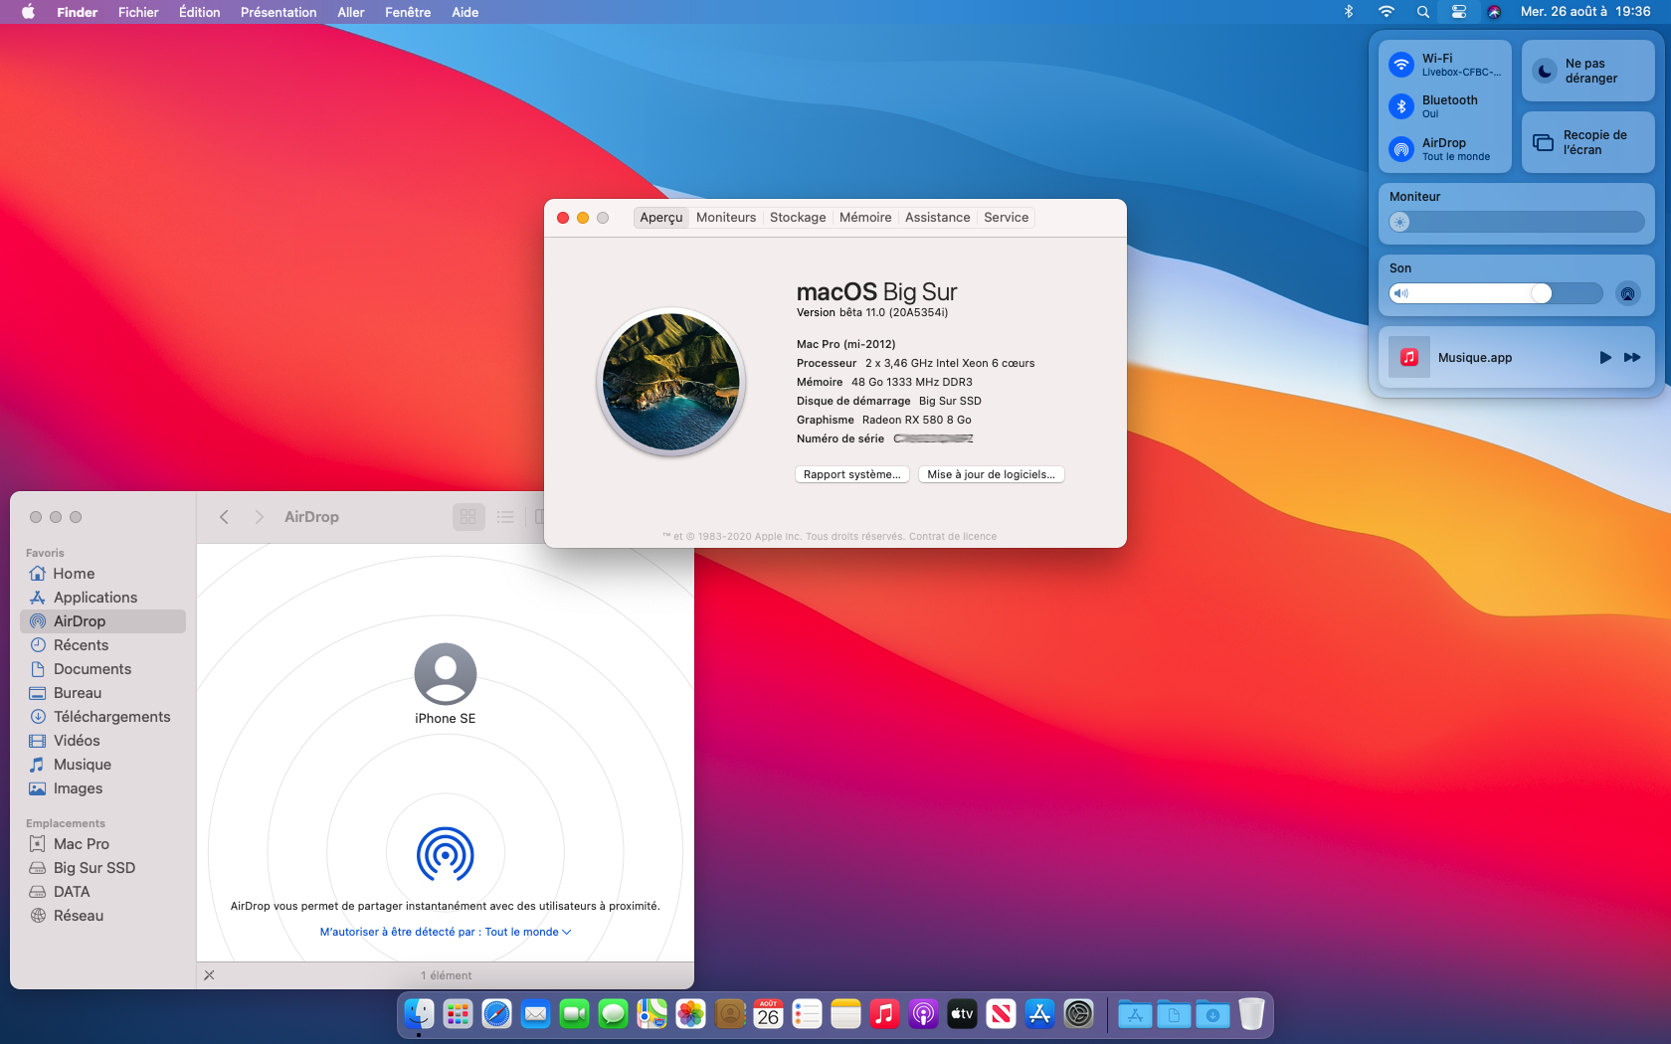The image size is (1671, 1044).
Task: Select DATA volume in sidebar
Action: point(102,892)
